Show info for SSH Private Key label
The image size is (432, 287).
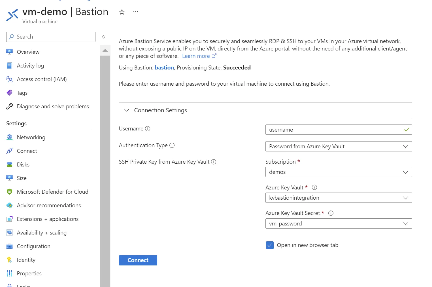(214, 162)
